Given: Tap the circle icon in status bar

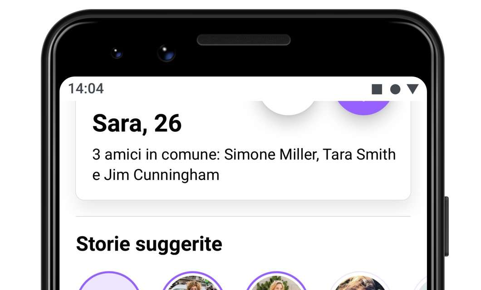Looking at the screenshot, I should (395, 89).
